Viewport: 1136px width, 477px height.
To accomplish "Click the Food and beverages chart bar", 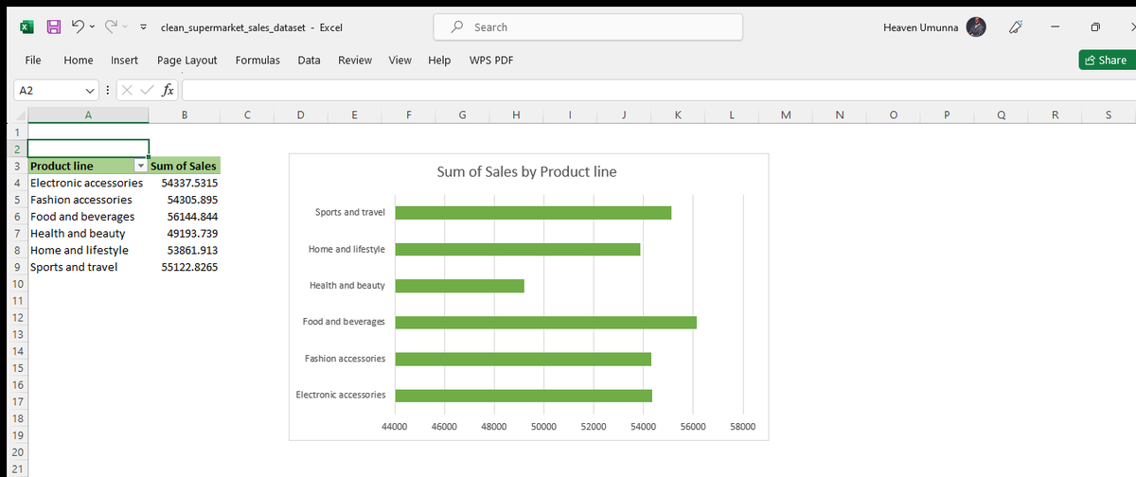I will [x=545, y=323].
